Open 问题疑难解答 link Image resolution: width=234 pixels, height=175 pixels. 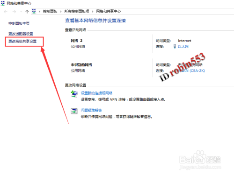pyautogui.click(x=91, y=110)
